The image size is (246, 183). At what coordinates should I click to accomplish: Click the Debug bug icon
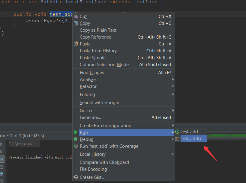[x=76, y=139]
